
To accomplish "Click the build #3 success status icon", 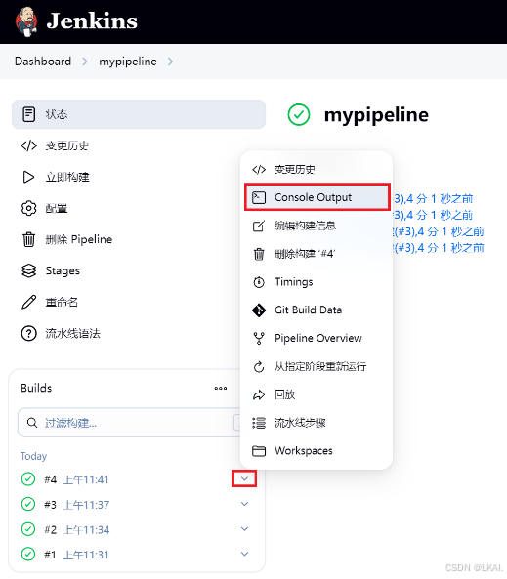I will pos(28,504).
